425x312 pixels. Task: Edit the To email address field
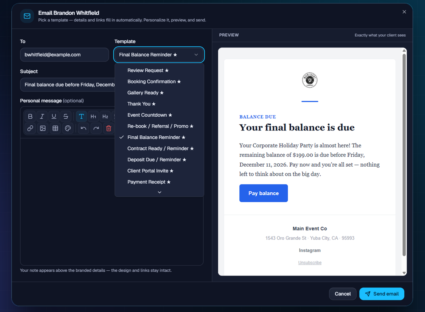(x=64, y=55)
